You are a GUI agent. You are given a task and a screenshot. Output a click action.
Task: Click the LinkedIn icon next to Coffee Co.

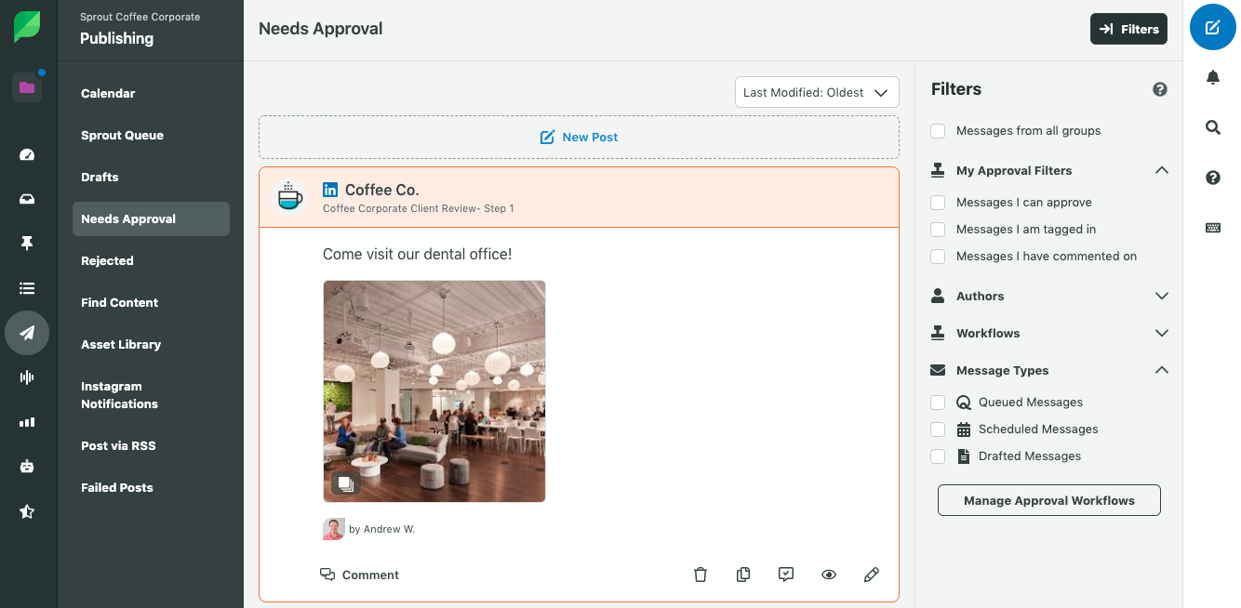(x=330, y=190)
